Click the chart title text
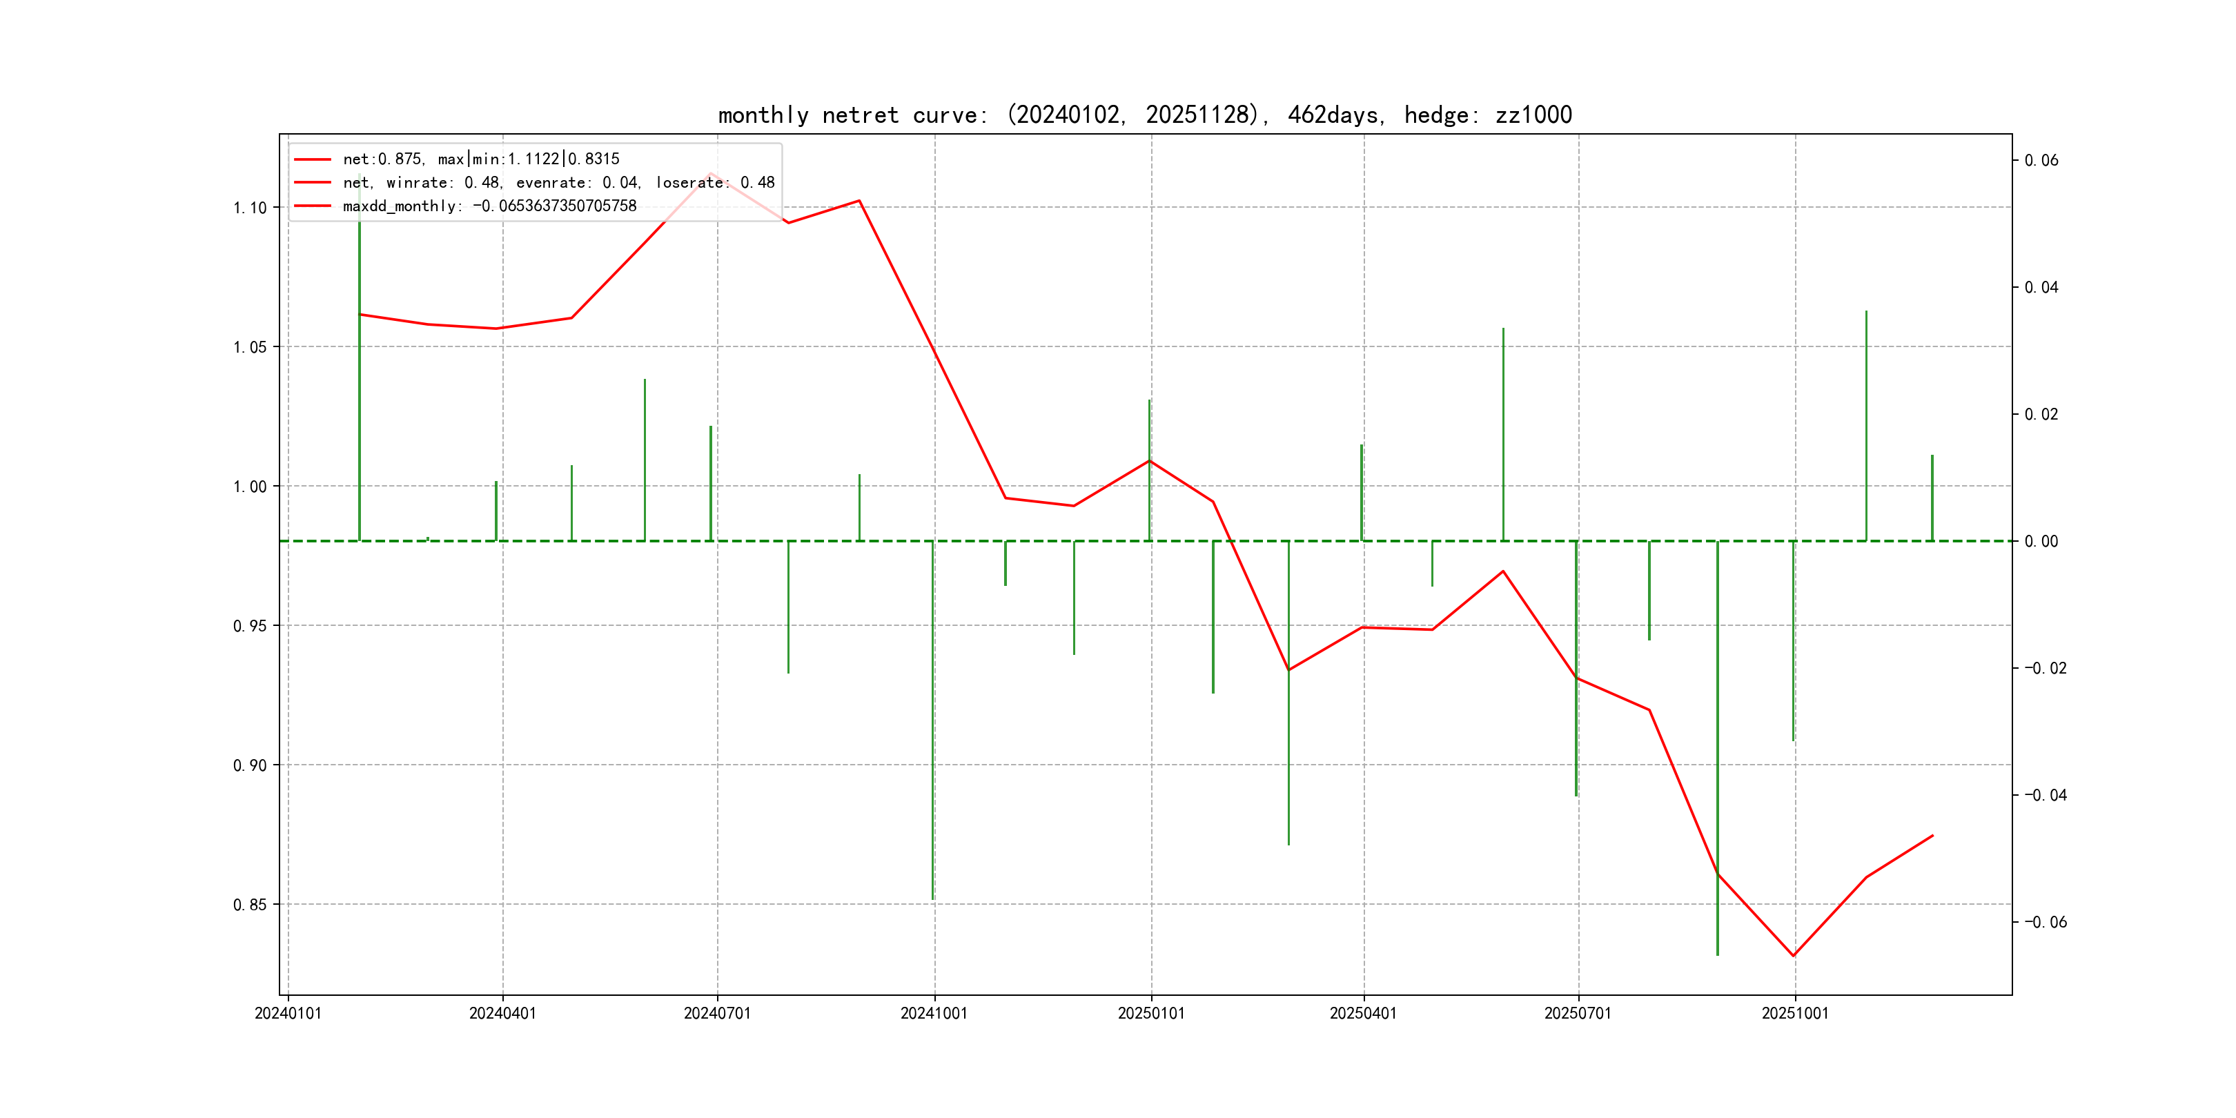The width and height of the screenshot is (2236, 1118). point(1144,115)
